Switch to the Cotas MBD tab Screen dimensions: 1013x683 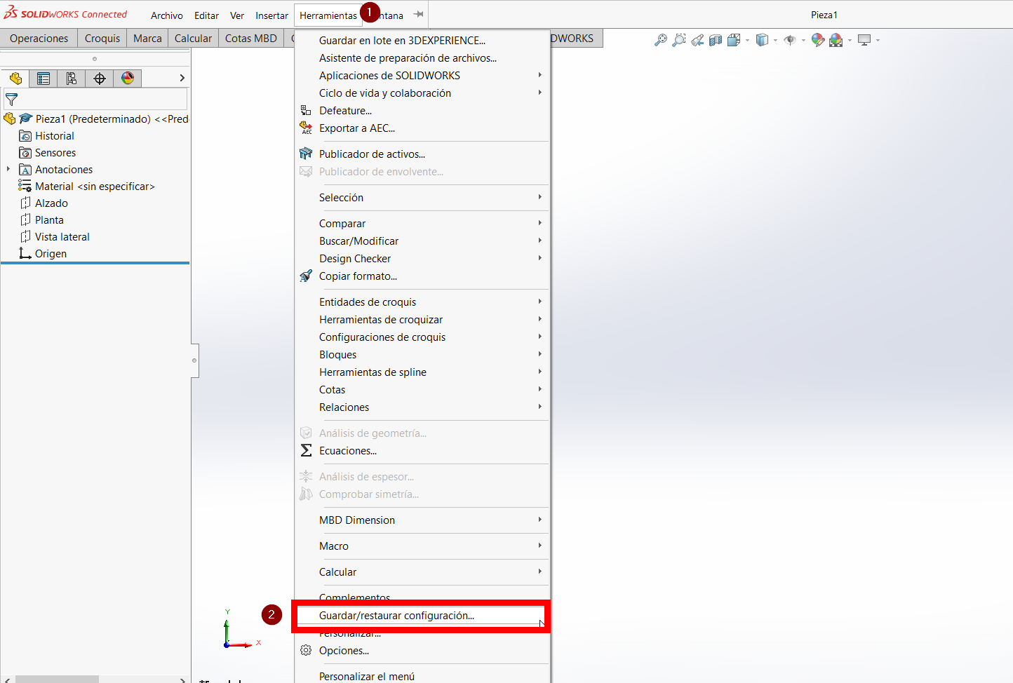[x=251, y=39]
